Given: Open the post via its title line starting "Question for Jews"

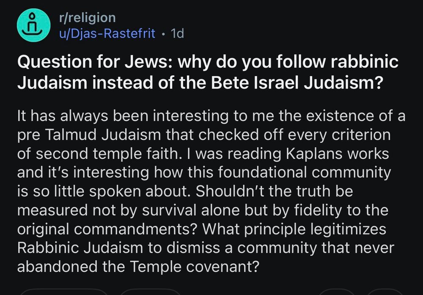Looking at the screenshot, I should pyautogui.click(x=207, y=63).
